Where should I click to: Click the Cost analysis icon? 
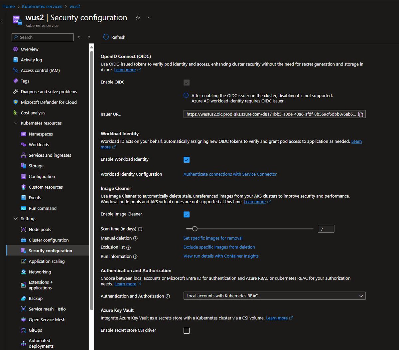(x=15, y=113)
